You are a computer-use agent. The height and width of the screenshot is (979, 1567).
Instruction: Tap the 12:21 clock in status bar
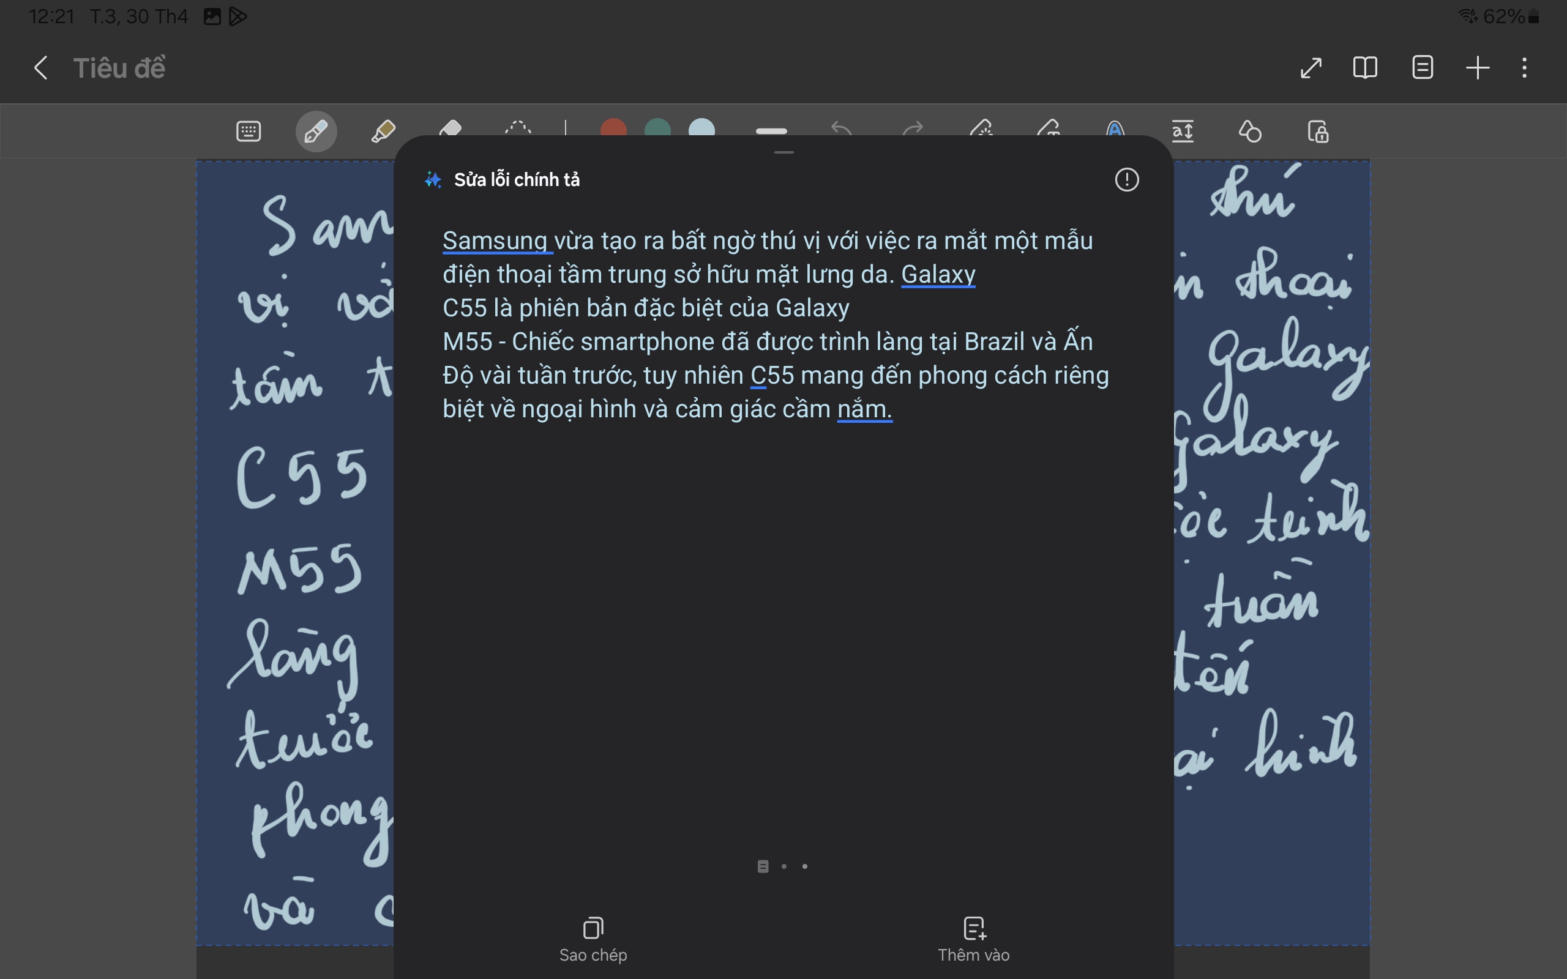click(x=52, y=16)
